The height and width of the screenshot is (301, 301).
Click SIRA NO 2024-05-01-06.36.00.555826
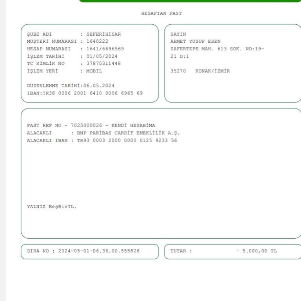point(83,251)
